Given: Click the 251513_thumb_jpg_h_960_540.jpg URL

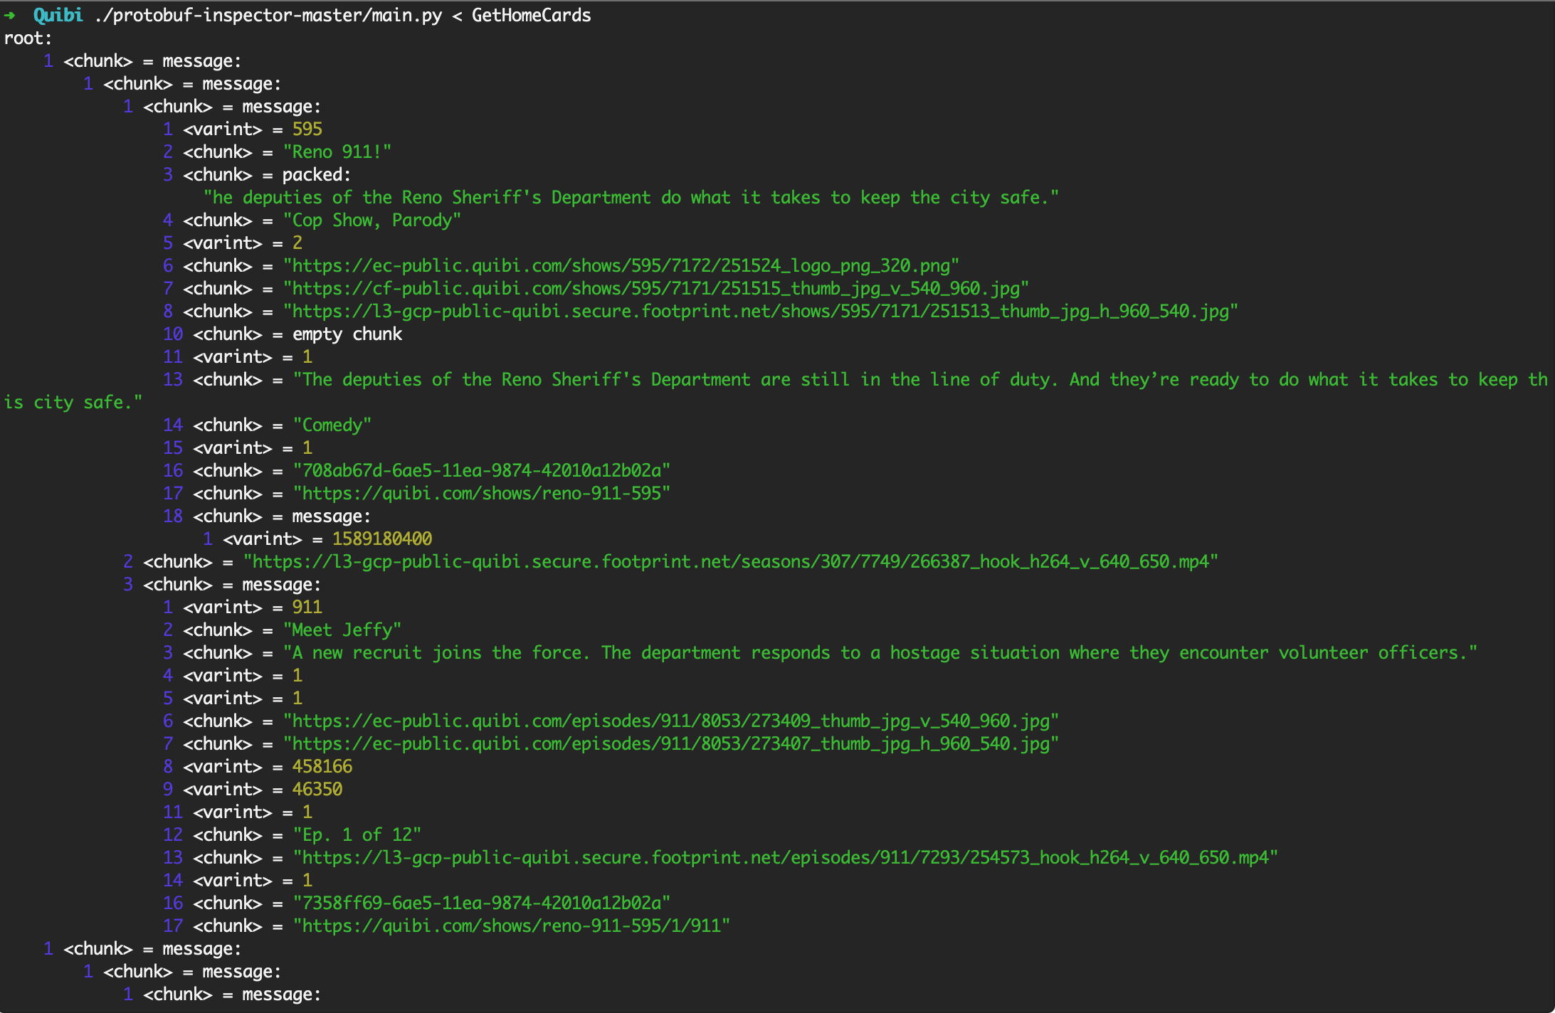Looking at the screenshot, I should tap(761, 312).
